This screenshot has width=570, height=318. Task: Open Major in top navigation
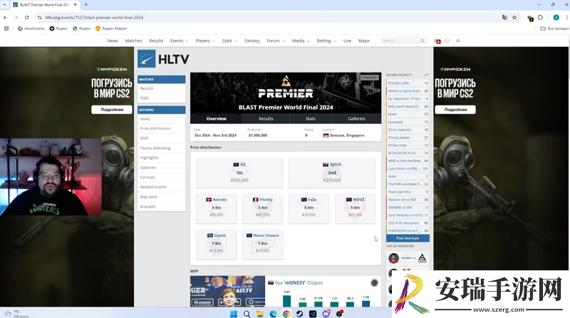[x=364, y=41]
